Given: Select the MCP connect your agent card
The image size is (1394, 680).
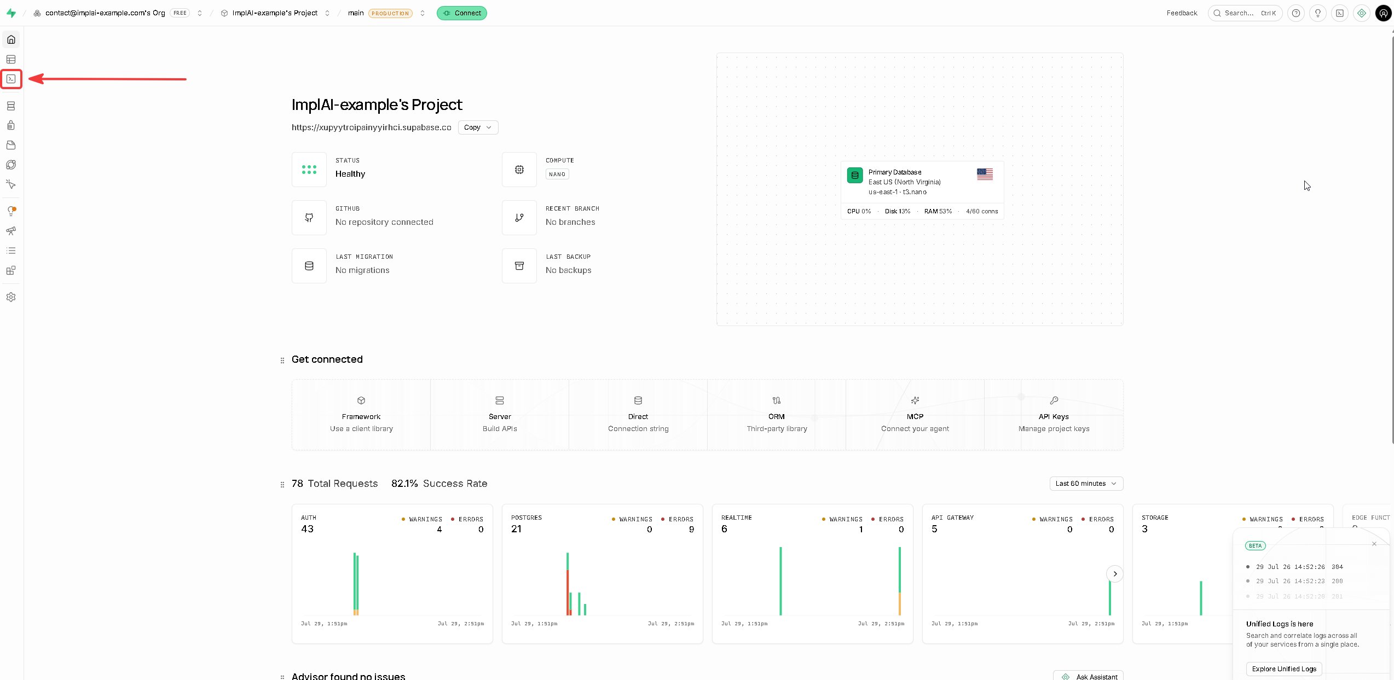Looking at the screenshot, I should tap(915, 415).
